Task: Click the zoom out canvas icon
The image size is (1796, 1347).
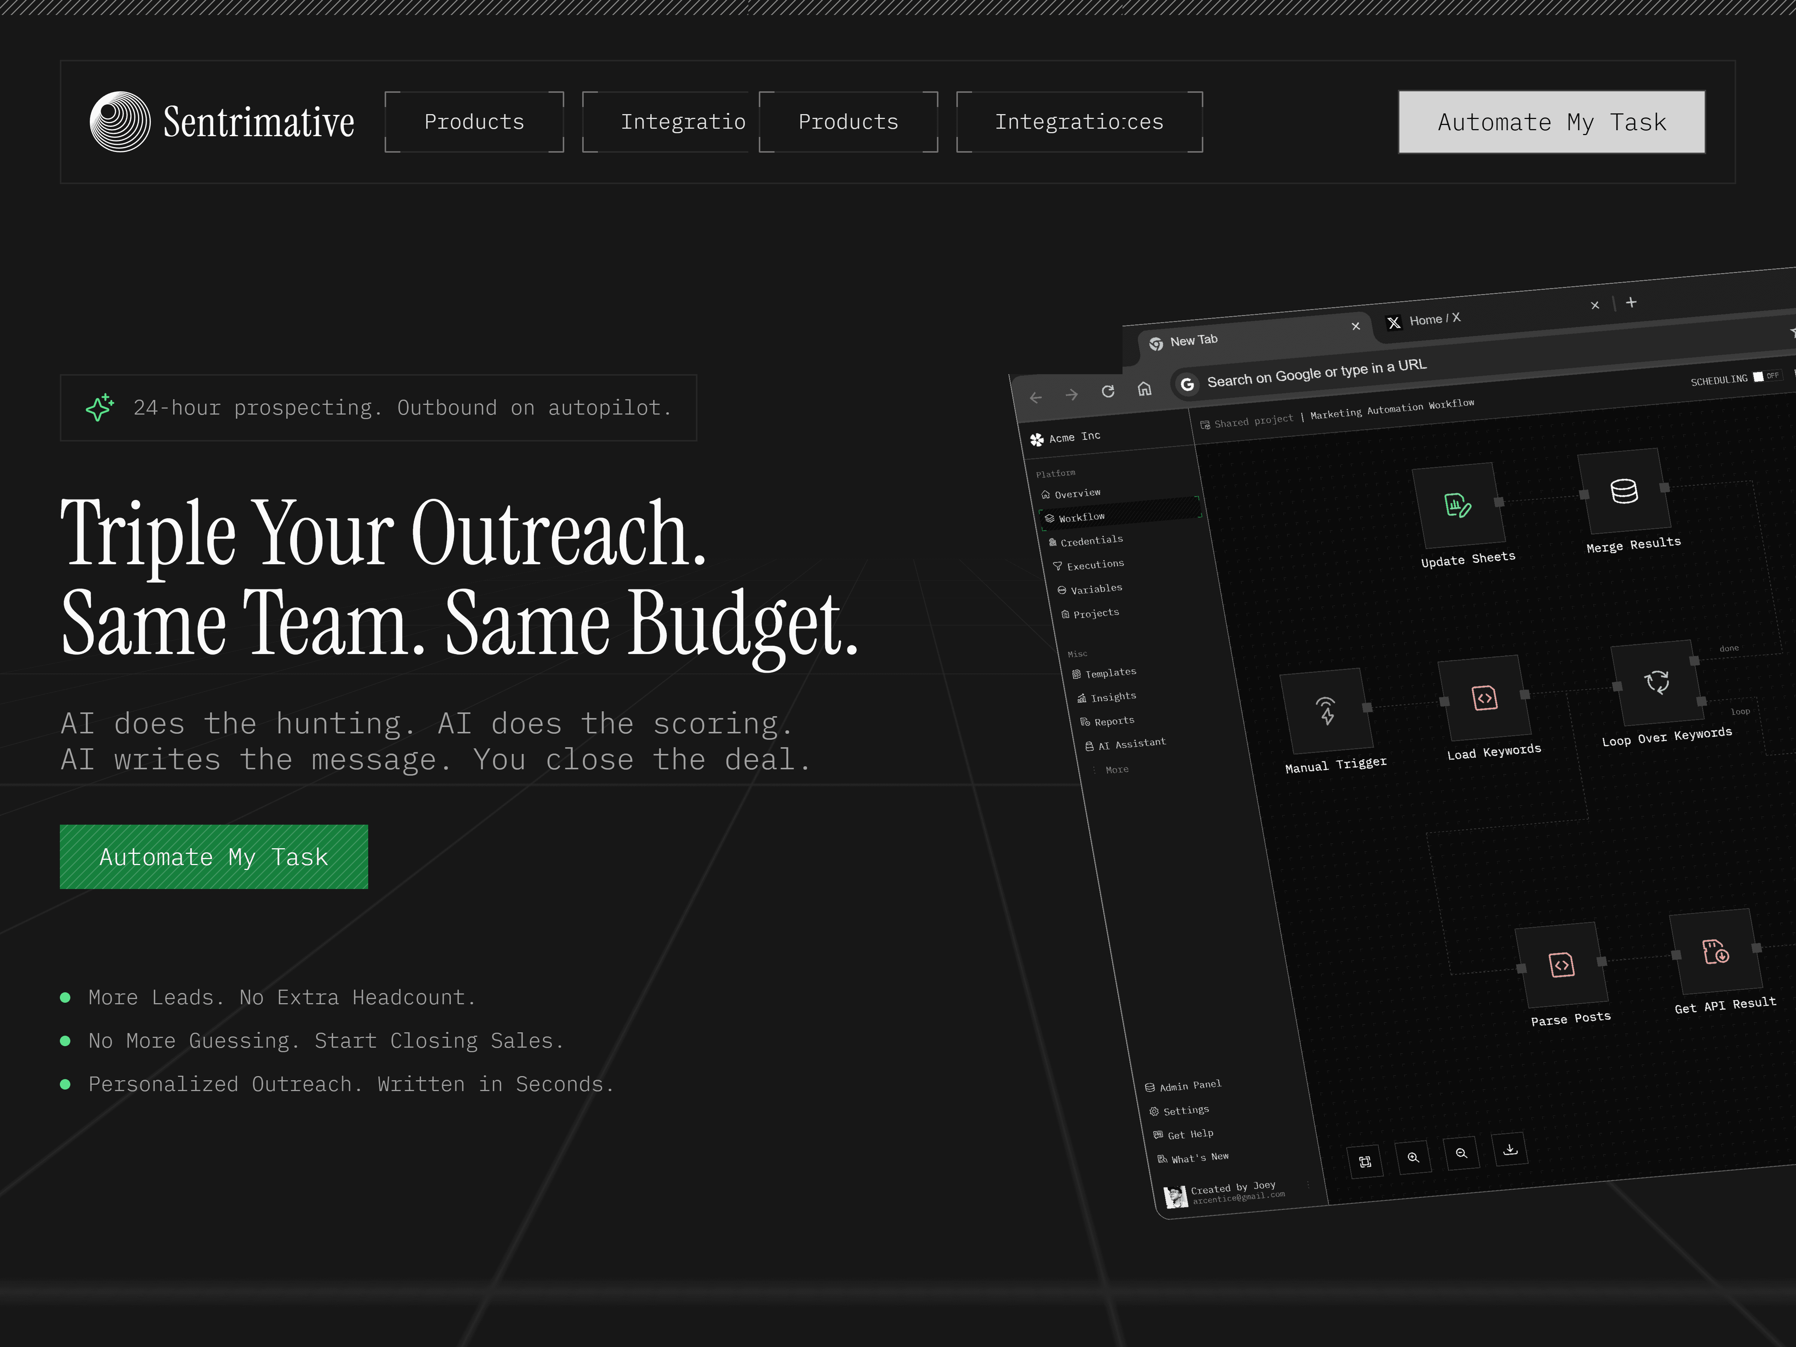Action: pos(1461,1153)
